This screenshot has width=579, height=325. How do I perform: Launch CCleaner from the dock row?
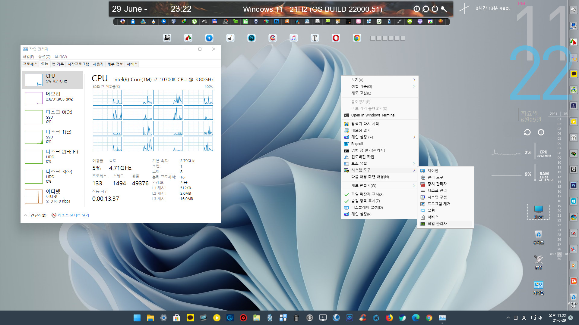(x=273, y=38)
